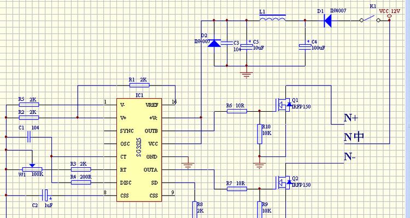410x218 pixels.
Task: Click the OSC pin label on IC1
Action: pos(125,144)
